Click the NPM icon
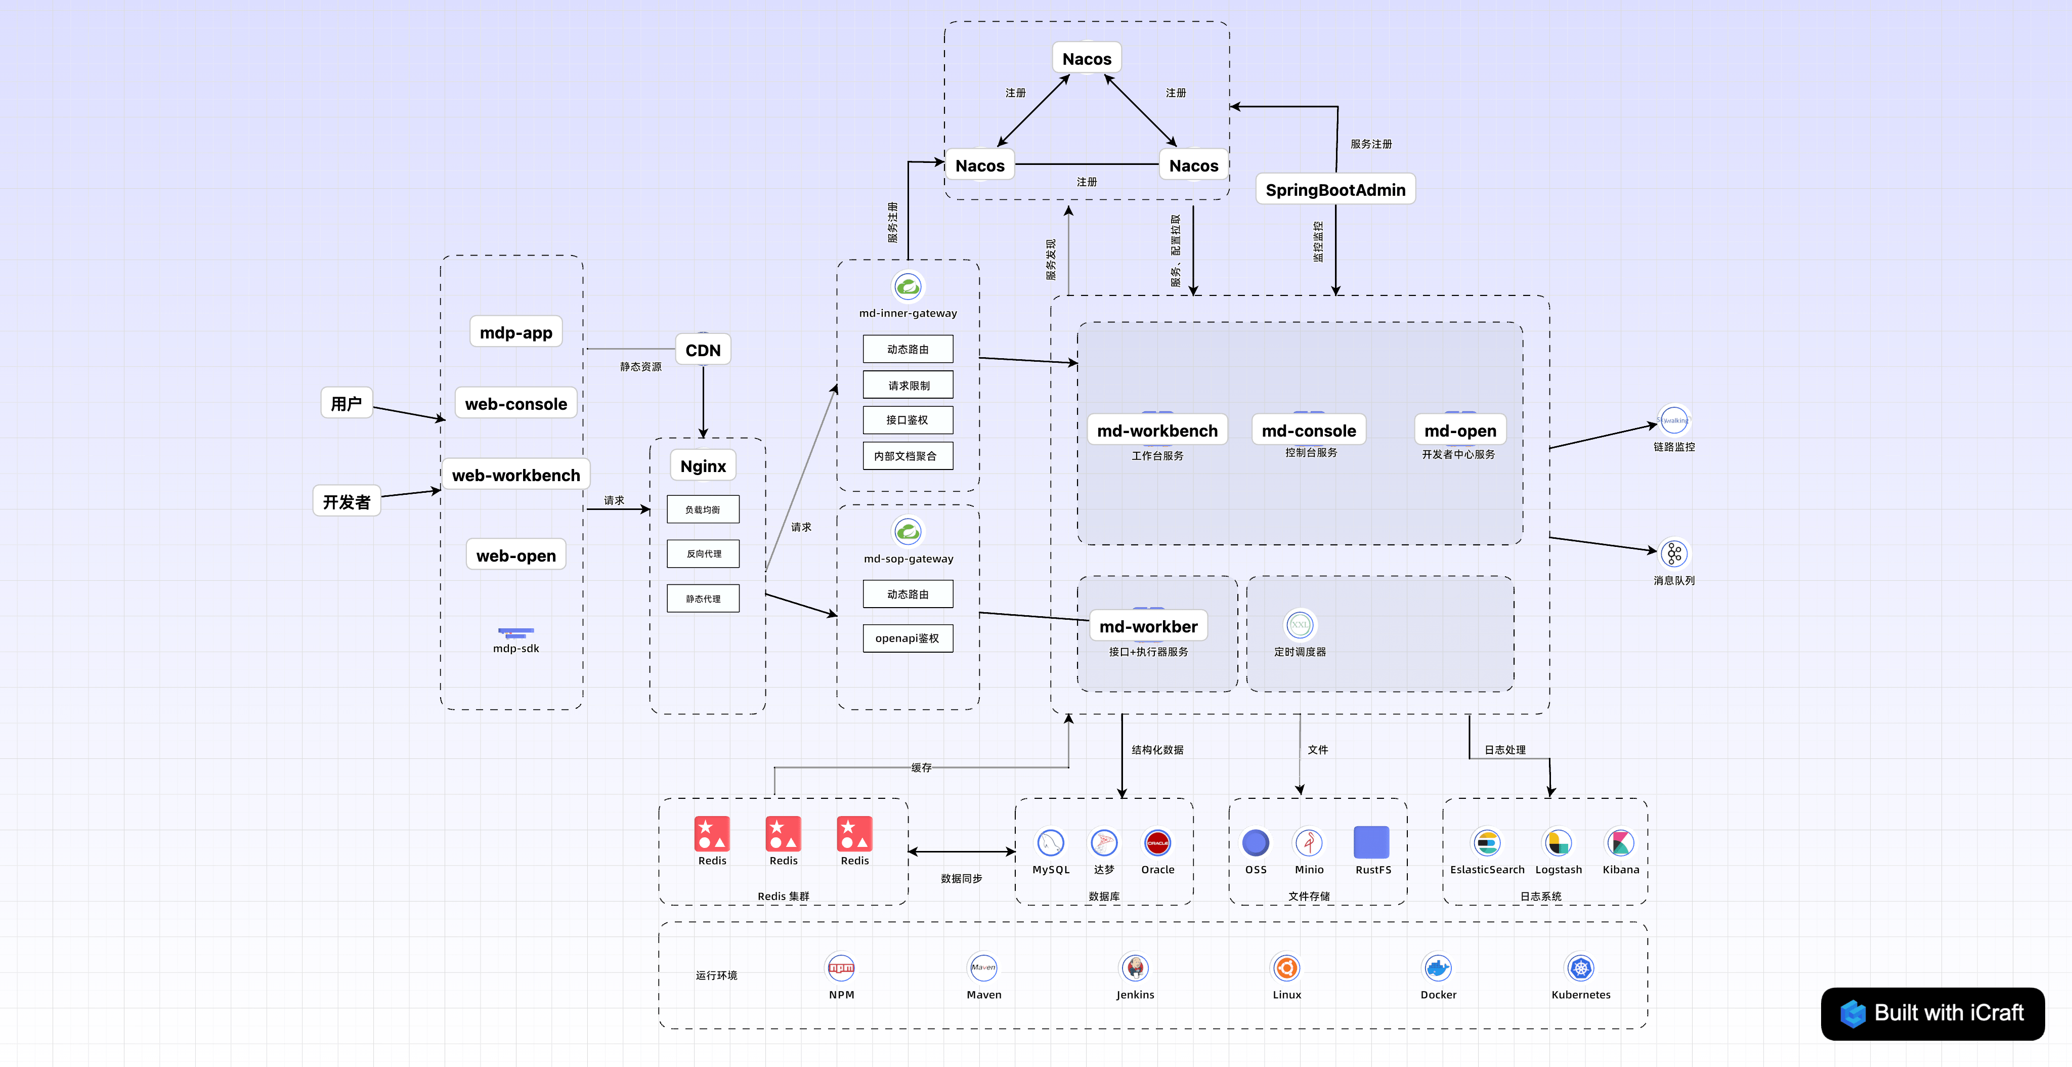2072x1067 pixels. [841, 967]
